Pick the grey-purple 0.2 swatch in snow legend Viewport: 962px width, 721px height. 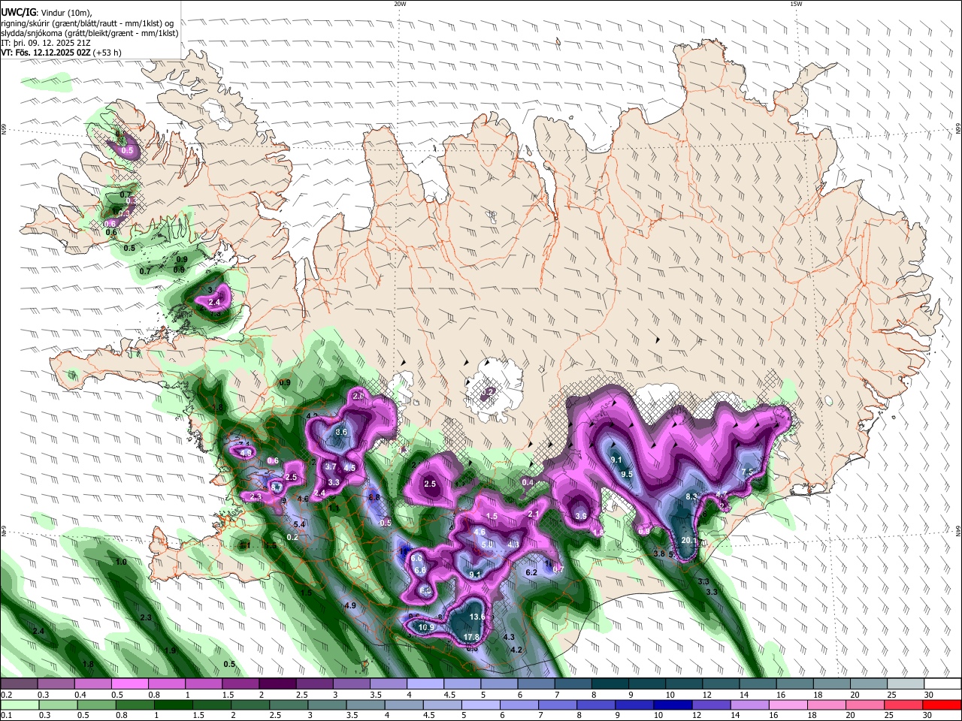(x=19, y=684)
